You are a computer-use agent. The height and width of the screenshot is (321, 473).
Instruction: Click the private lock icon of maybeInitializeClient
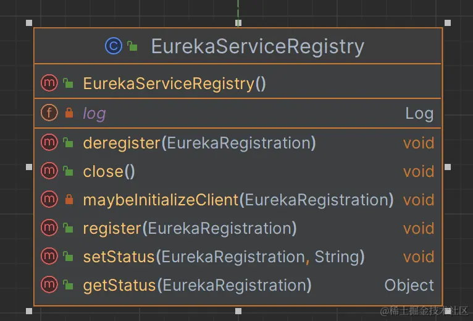click(69, 199)
